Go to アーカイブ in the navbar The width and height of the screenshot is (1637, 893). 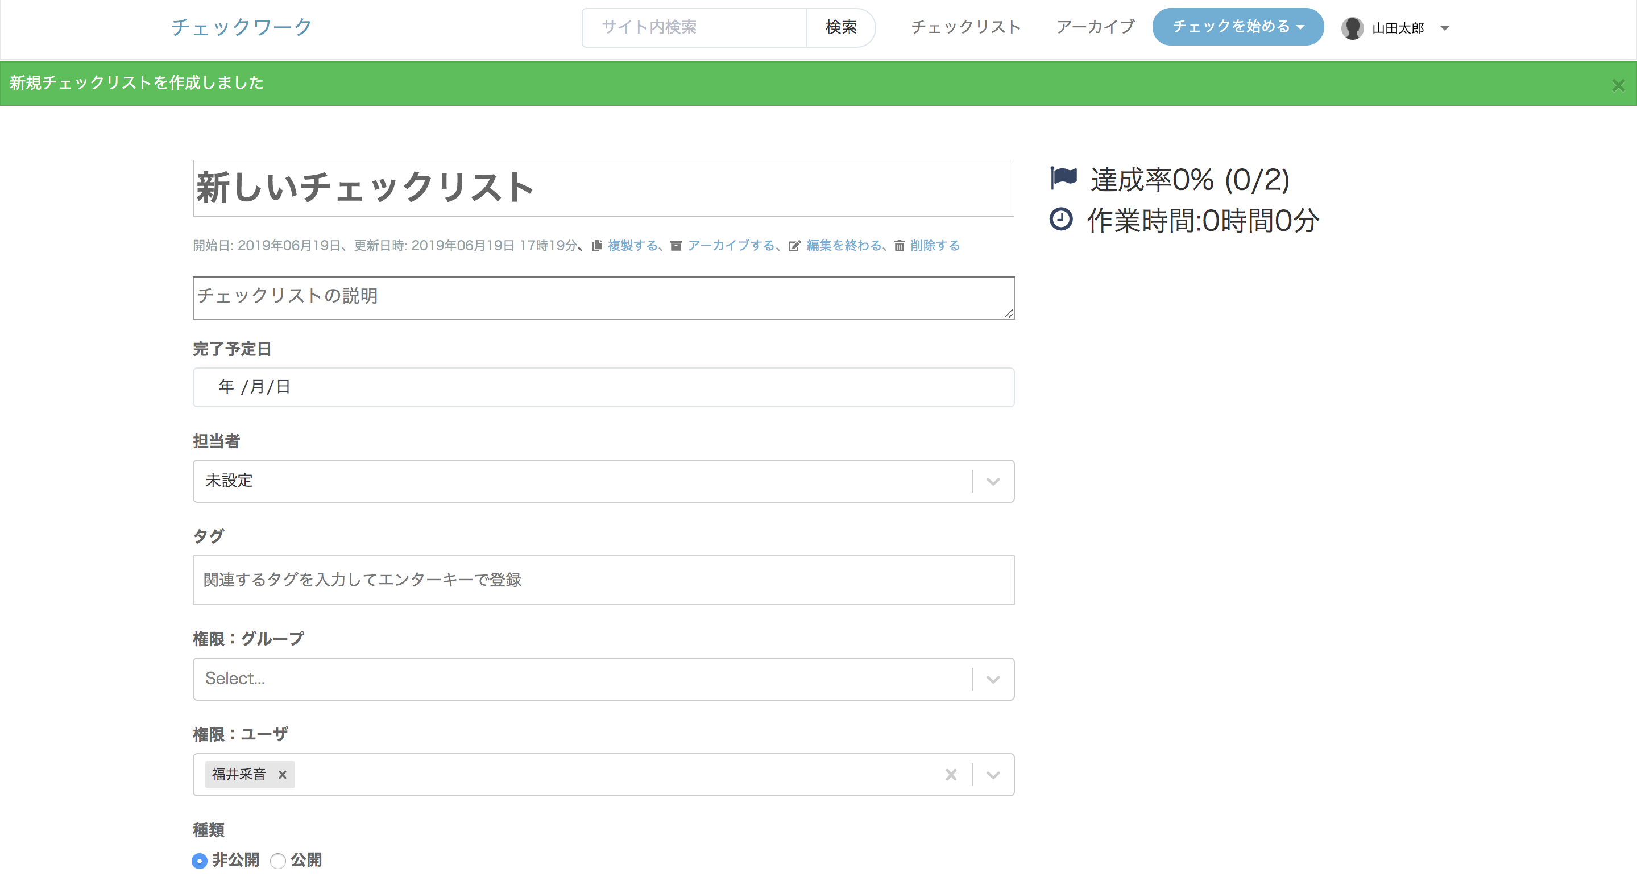(x=1095, y=27)
